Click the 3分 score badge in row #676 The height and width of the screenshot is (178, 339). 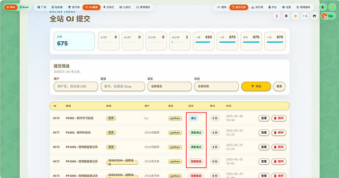[215, 147]
